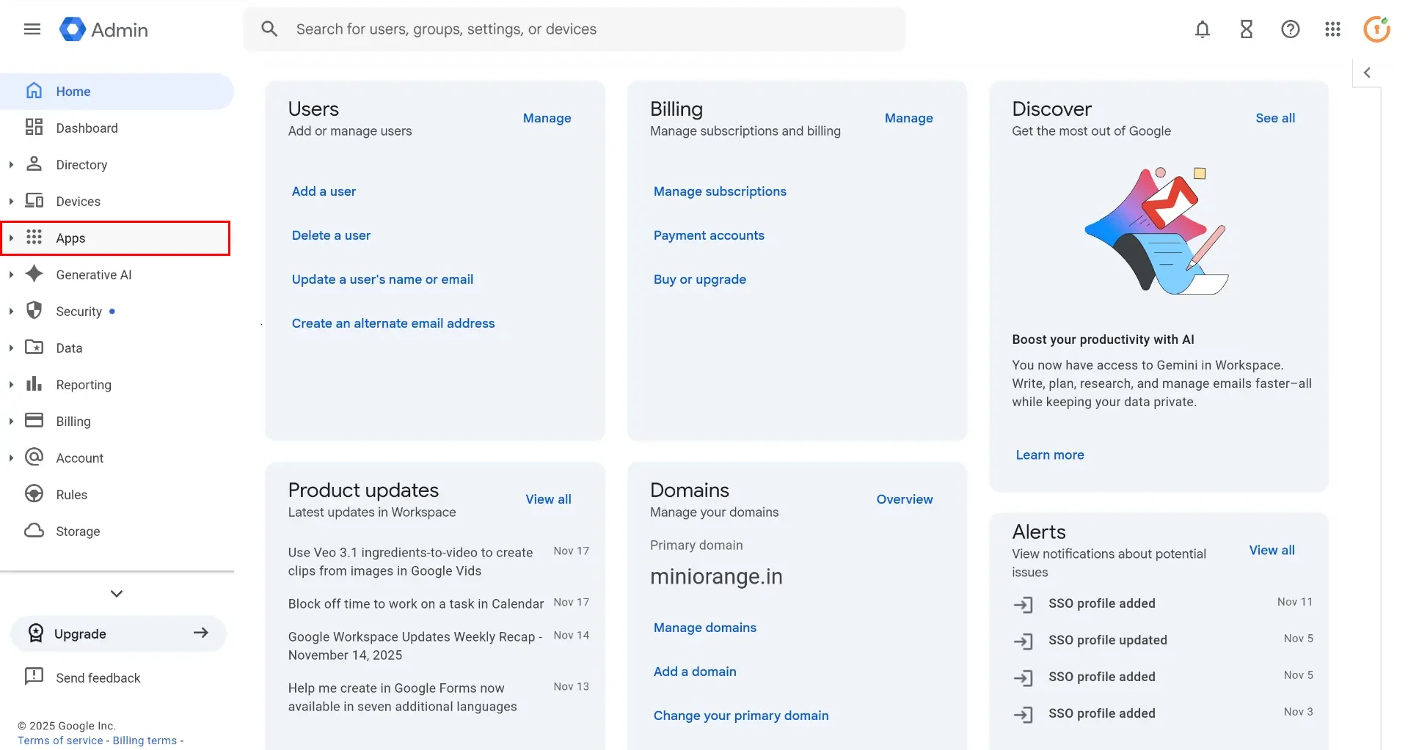This screenshot has height=750, width=1408.
Task: Expand the Apps section arrow
Action: [11, 238]
